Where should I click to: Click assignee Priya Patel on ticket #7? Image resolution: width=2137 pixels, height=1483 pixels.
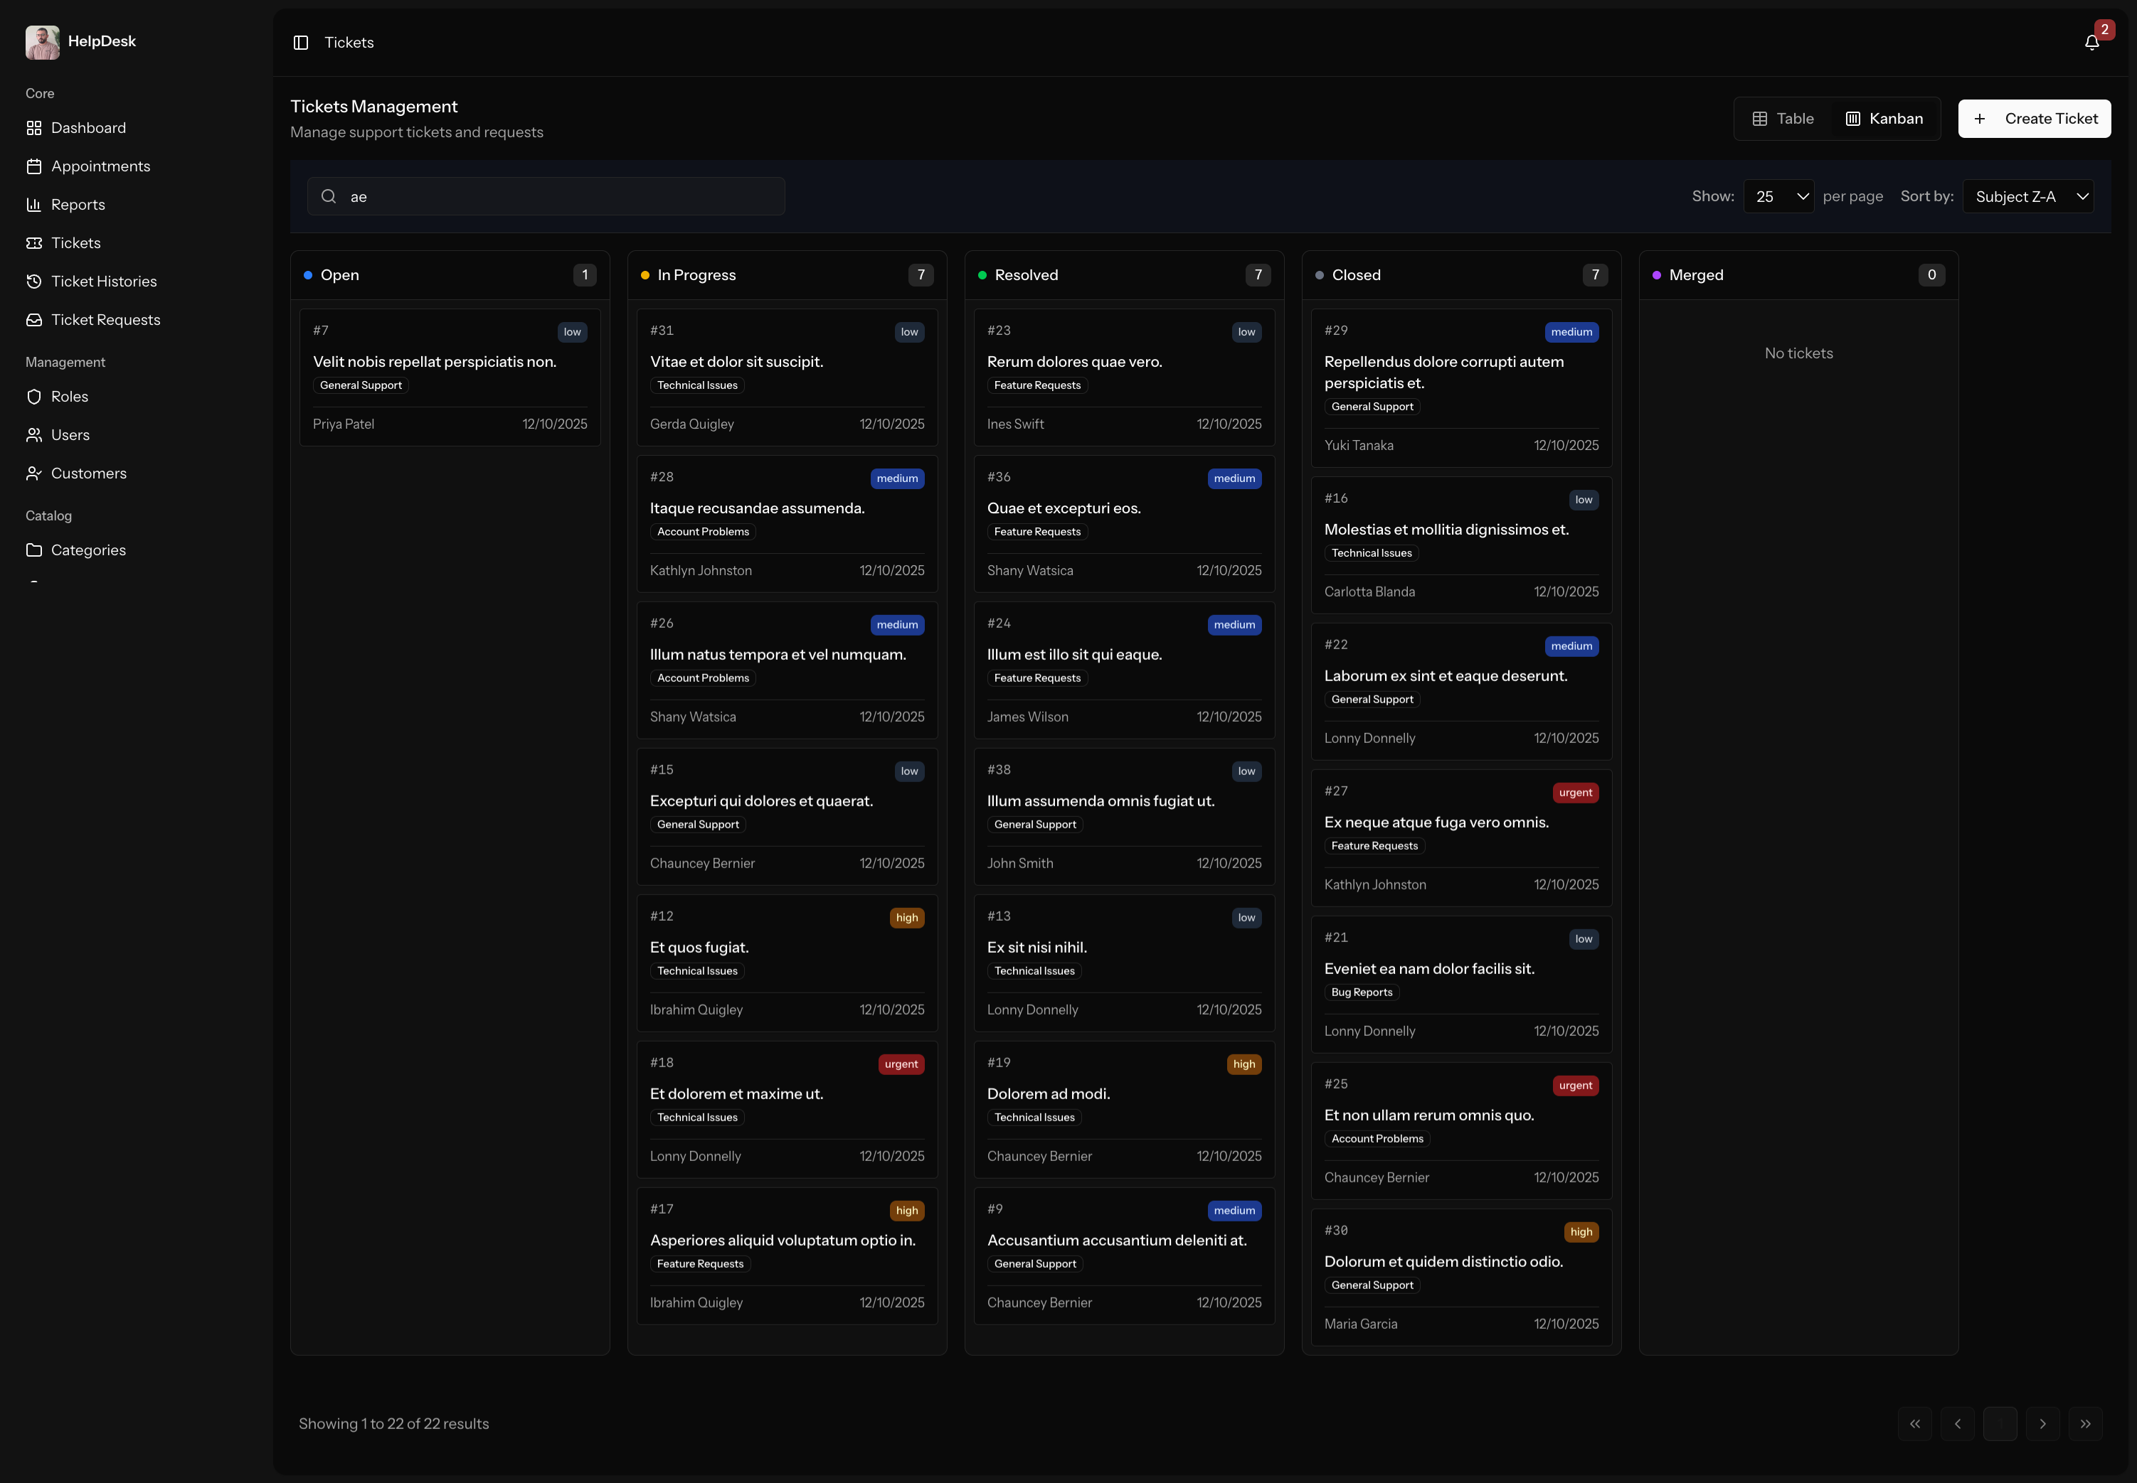pyautogui.click(x=344, y=424)
